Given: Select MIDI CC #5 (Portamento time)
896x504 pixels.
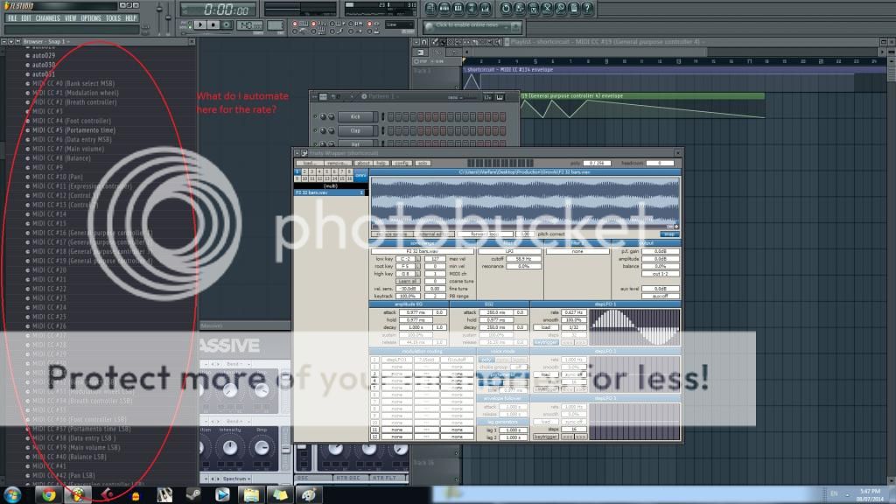Looking at the screenshot, I should coord(73,130).
